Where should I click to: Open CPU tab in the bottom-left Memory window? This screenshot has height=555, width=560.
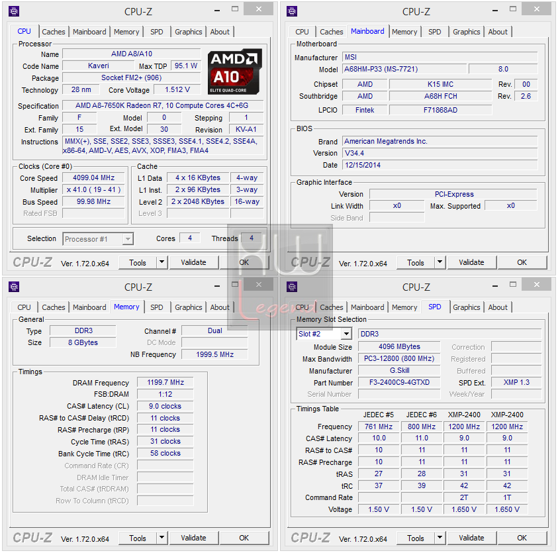[x=24, y=307]
